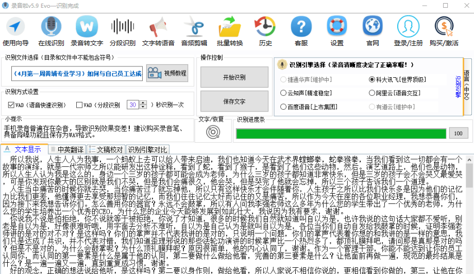The height and width of the screenshot is (274, 474).
Task: Open the 使用向导 usage guide icon
Action: [x=15, y=31]
